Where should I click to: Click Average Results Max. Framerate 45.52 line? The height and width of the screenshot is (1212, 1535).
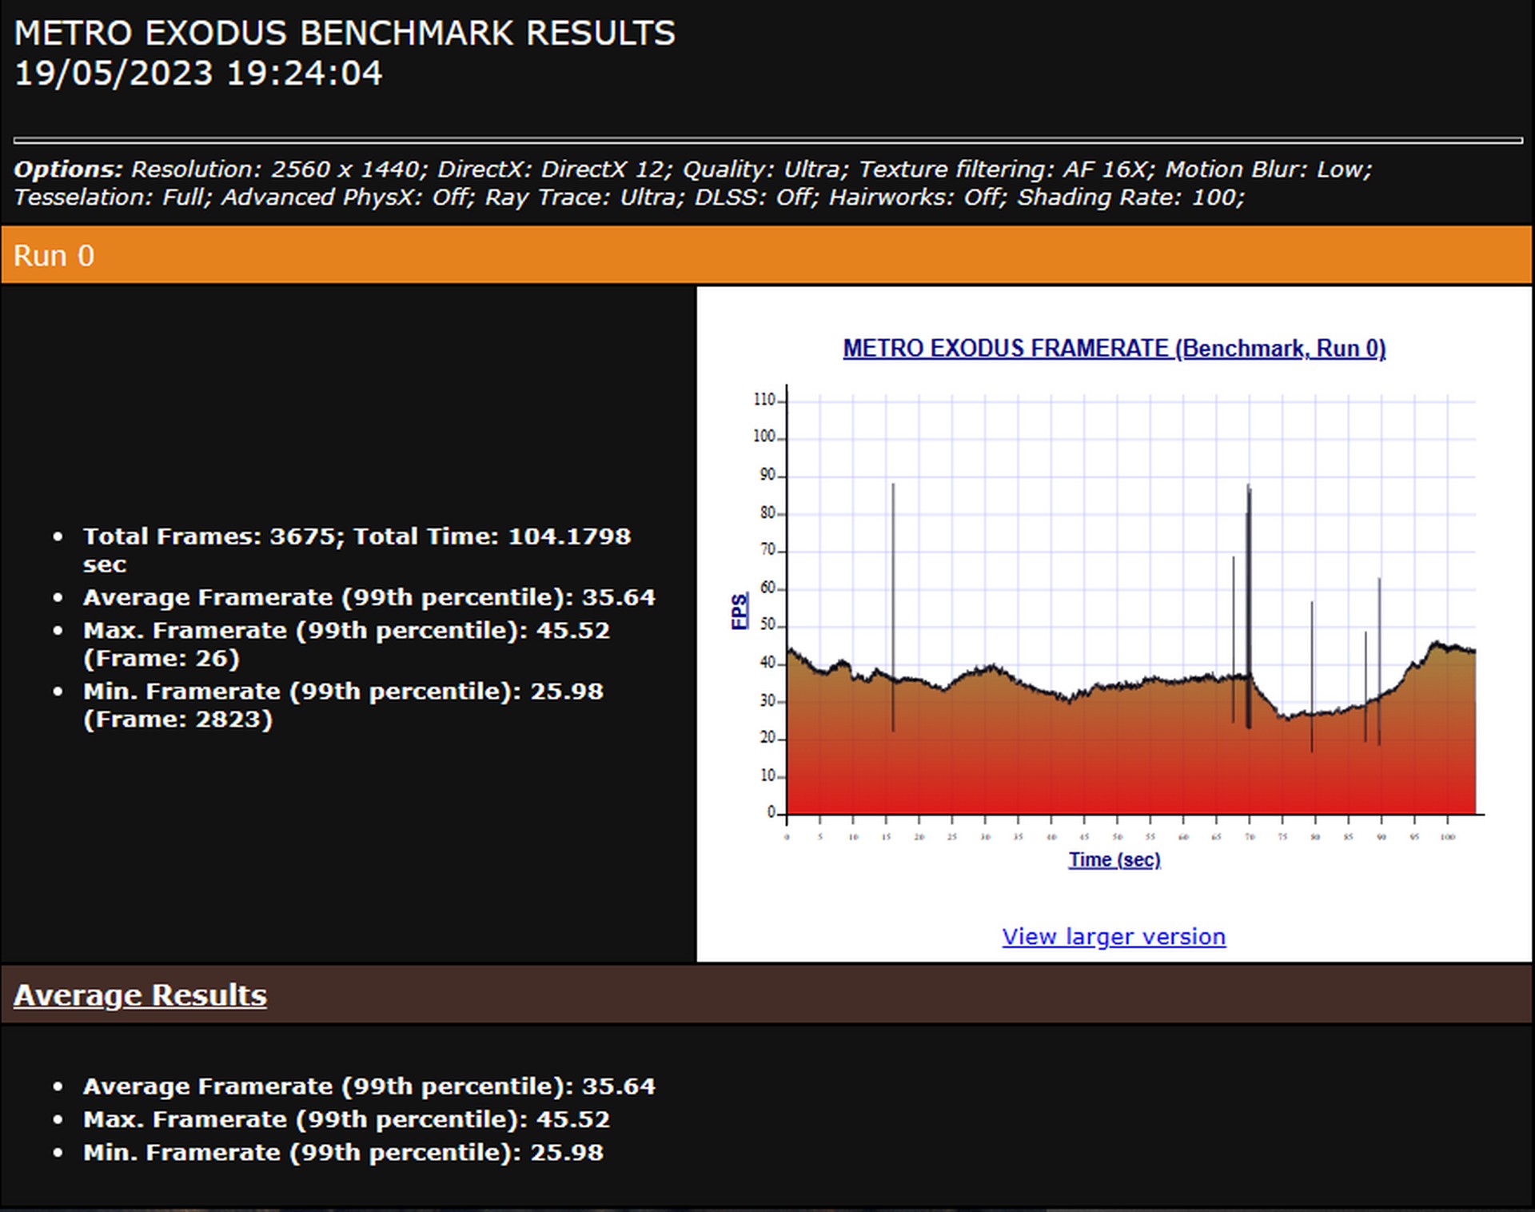point(346,1119)
